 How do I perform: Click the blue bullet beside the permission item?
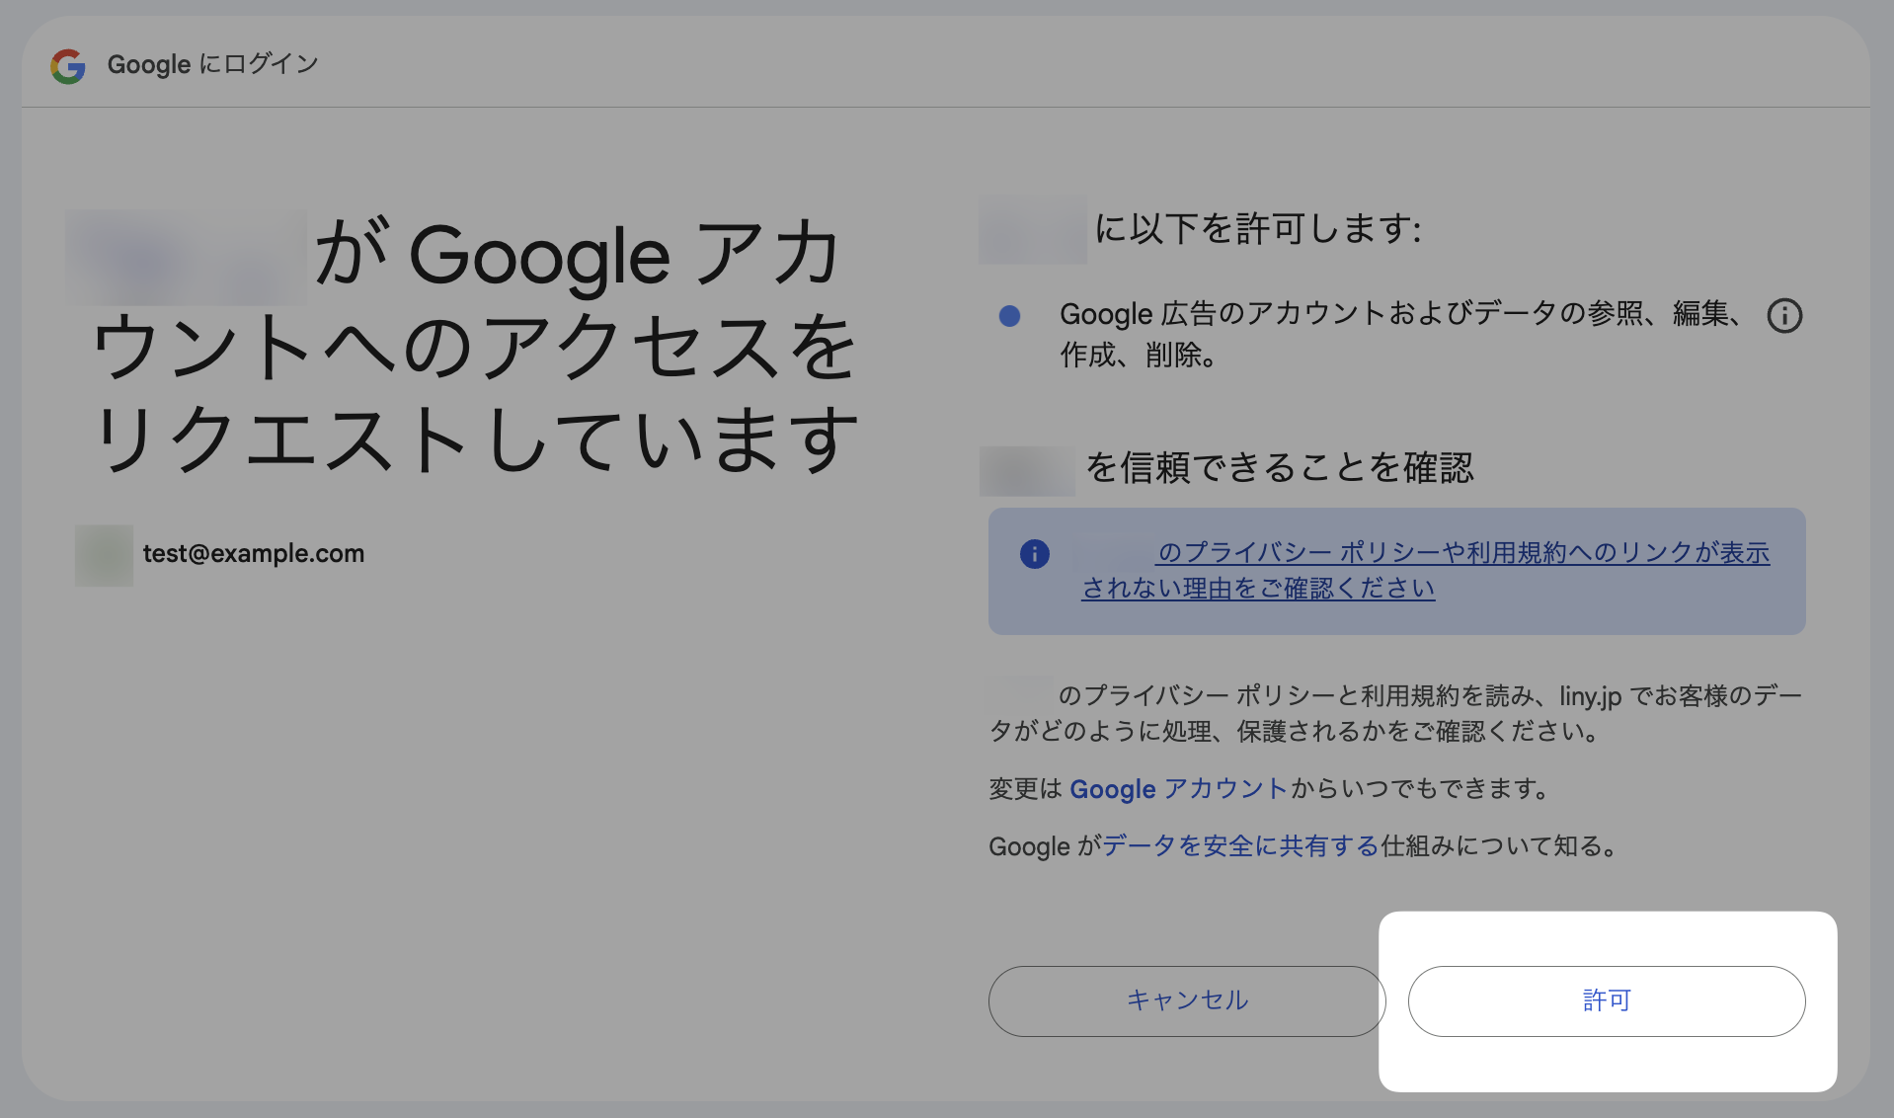pos(1008,315)
